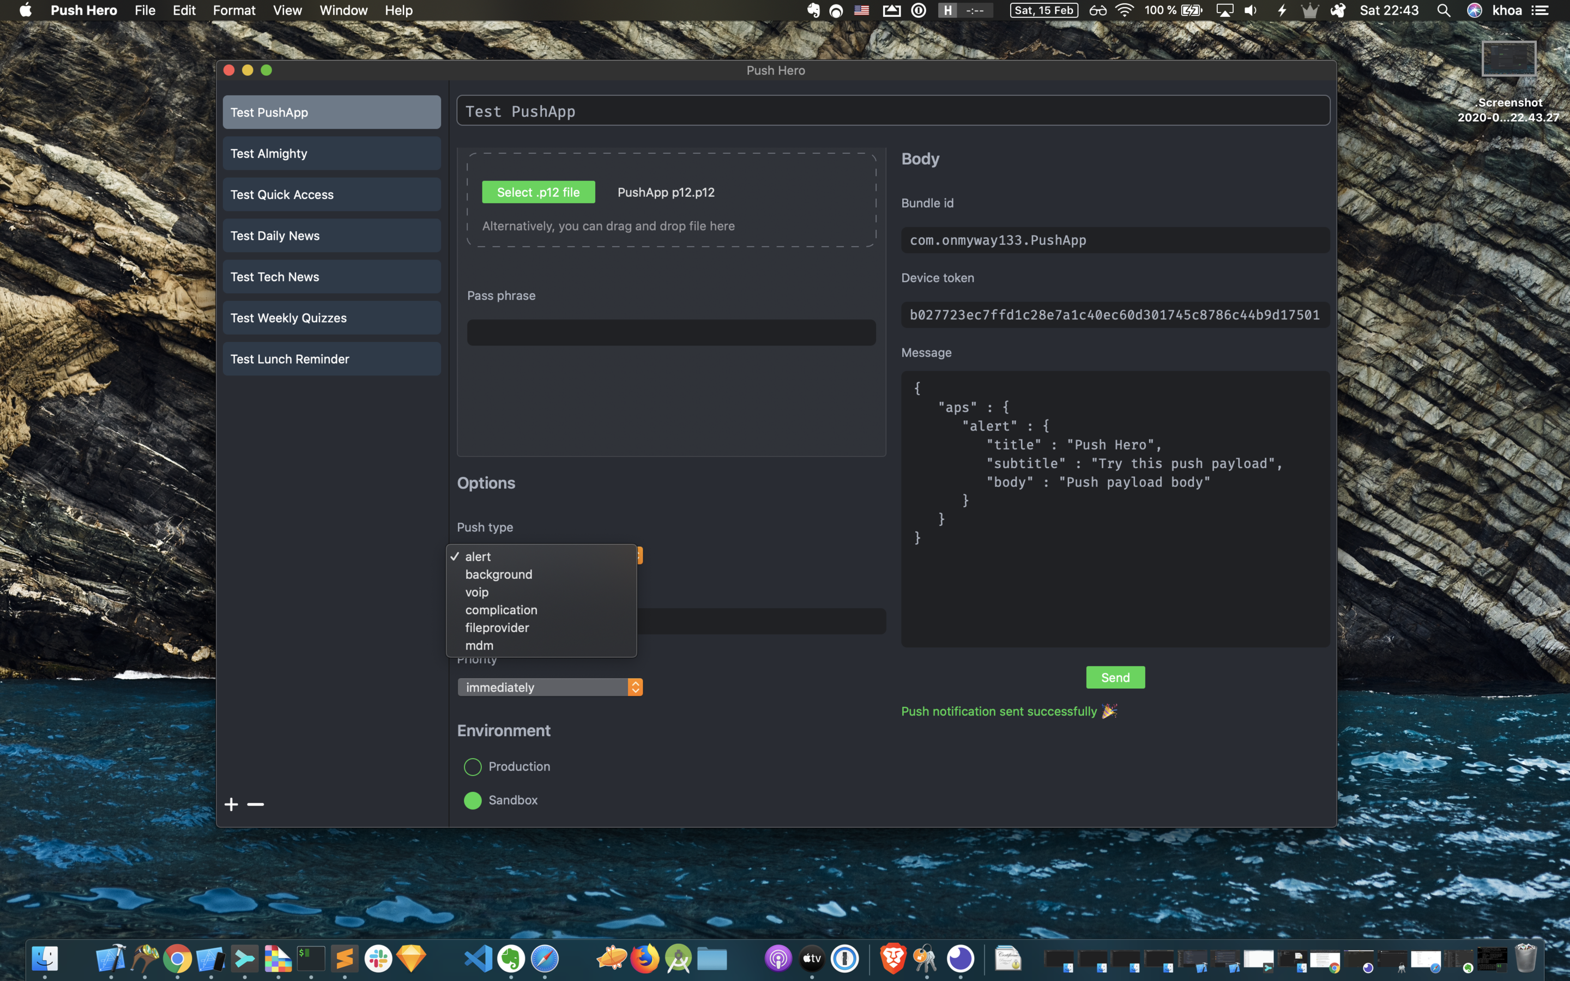Click the Spotlight search icon in menu bar
This screenshot has width=1570, height=981.
coord(1444,10)
